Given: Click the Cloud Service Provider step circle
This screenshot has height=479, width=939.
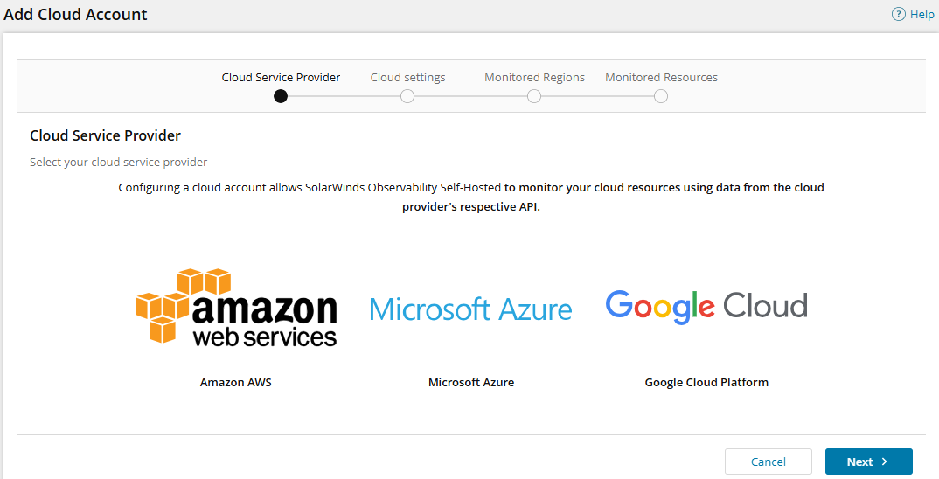Looking at the screenshot, I should click(x=281, y=96).
